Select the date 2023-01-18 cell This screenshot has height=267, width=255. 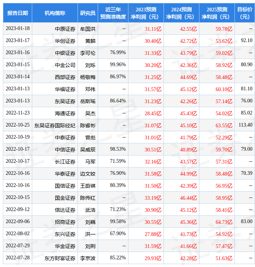coord(18,29)
